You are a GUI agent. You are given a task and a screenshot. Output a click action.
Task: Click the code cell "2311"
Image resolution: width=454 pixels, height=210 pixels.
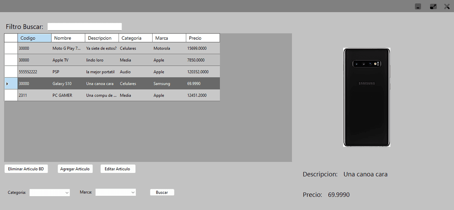point(34,95)
